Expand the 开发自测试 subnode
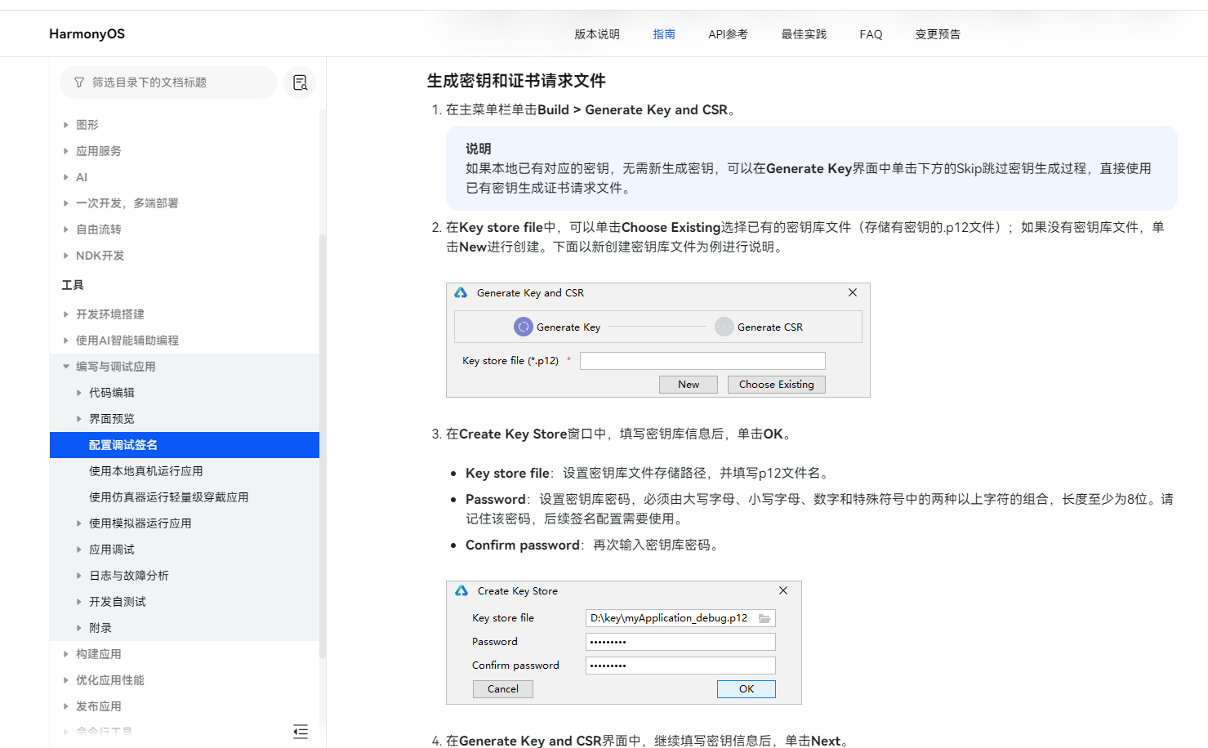The height and width of the screenshot is (748, 1208). pos(79,602)
